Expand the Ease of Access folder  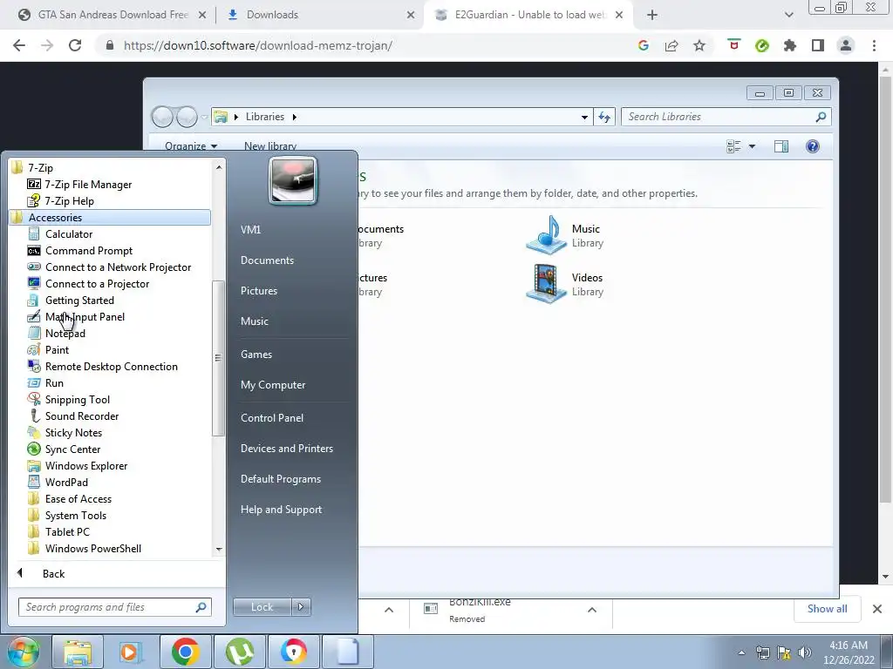[x=70, y=499]
